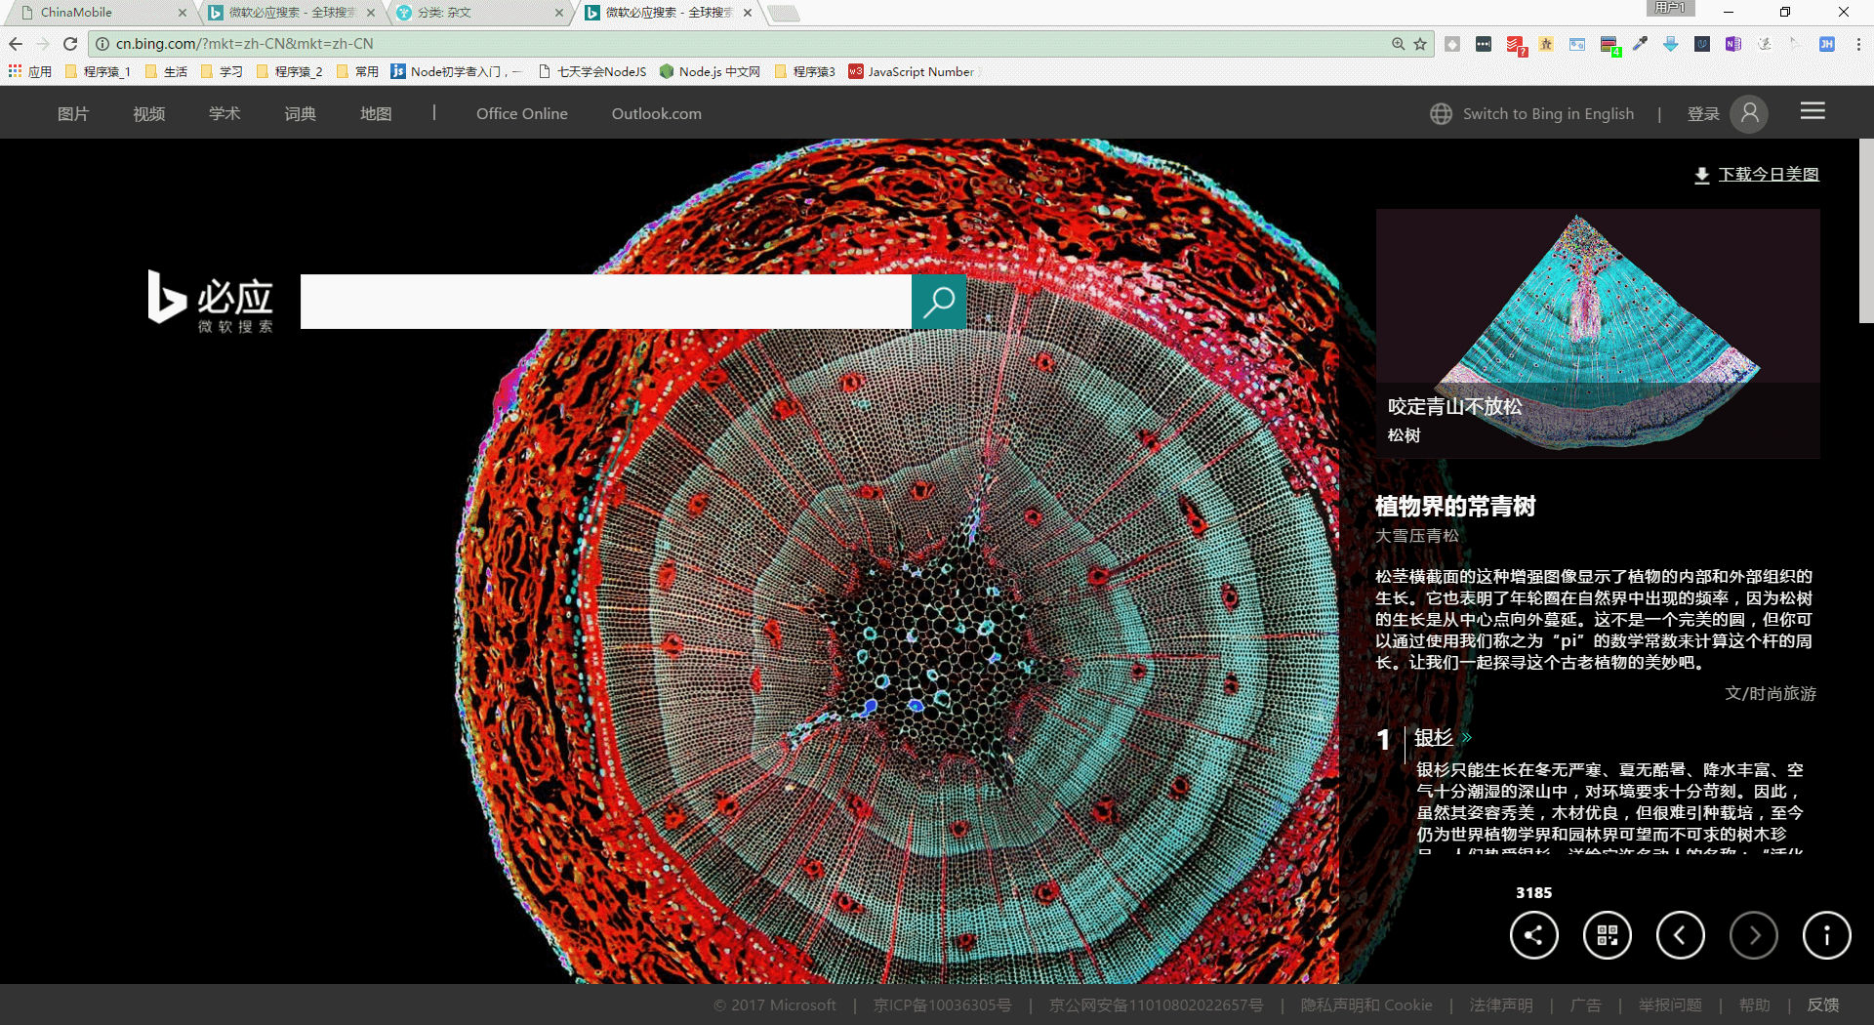This screenshot has height=1025, width=1874.
Task: Click the browser forward arrow
Action: click(43, 44)
